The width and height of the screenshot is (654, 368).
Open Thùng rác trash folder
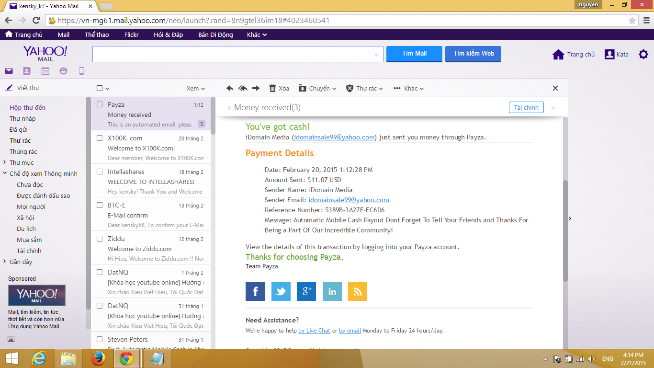pyautogui.click(x=23, y=151)
